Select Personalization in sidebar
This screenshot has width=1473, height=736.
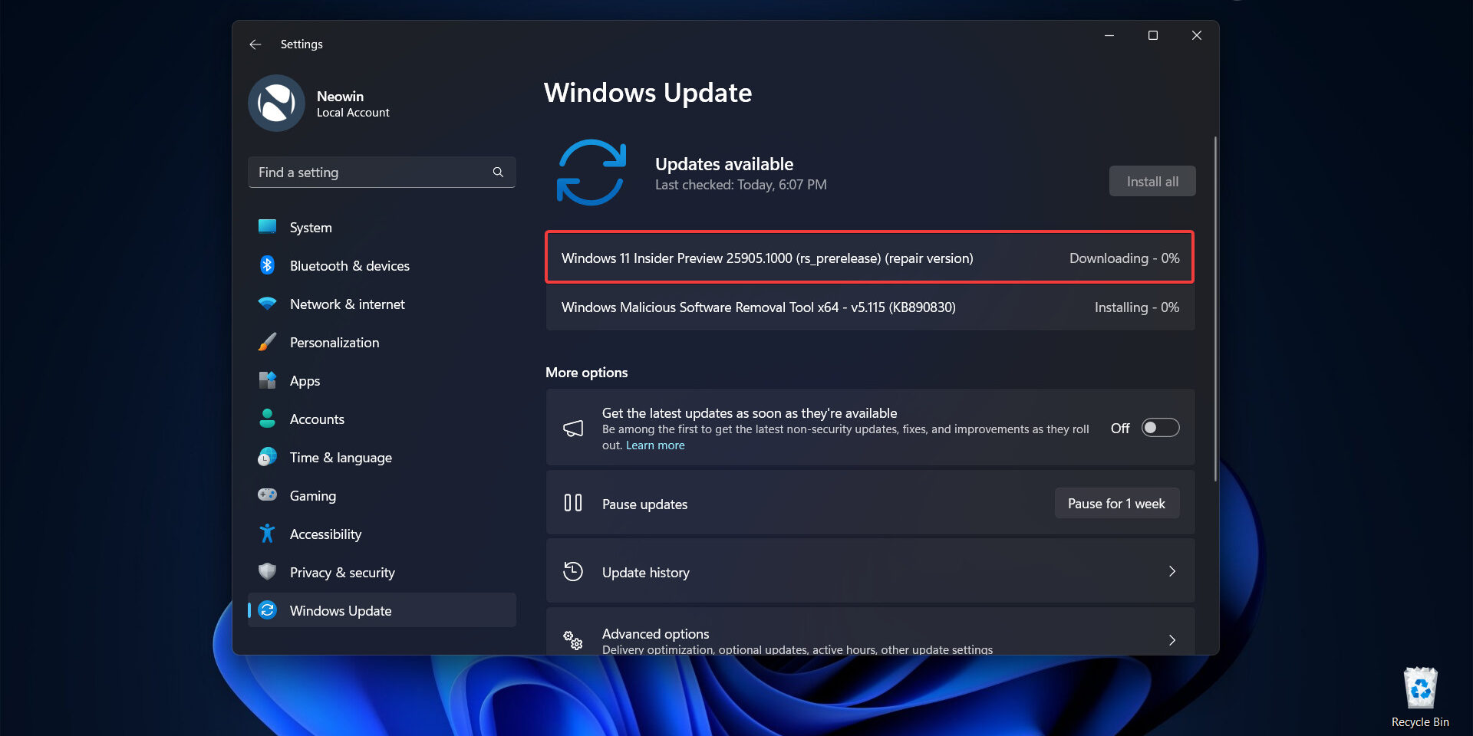tap(382, 342)
